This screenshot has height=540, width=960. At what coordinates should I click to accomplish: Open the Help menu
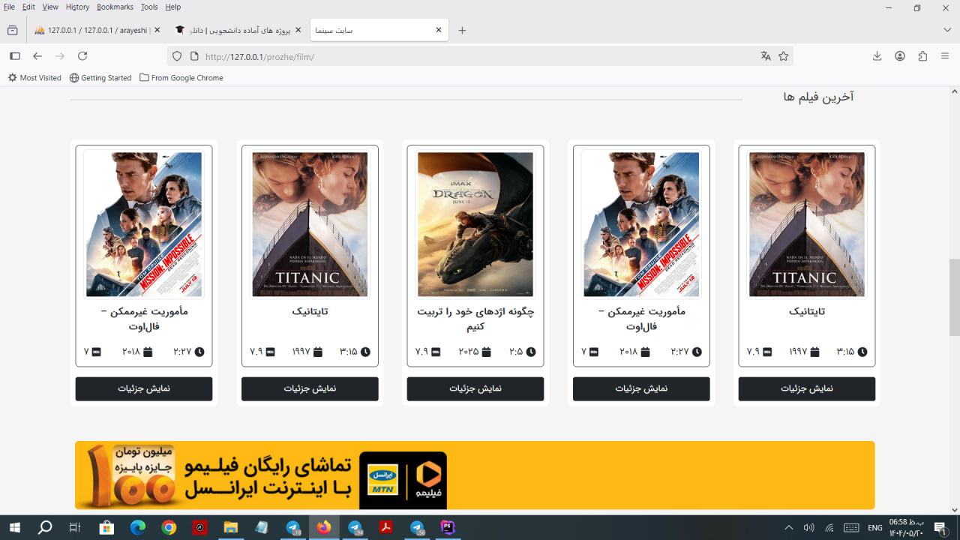point(172,7)
